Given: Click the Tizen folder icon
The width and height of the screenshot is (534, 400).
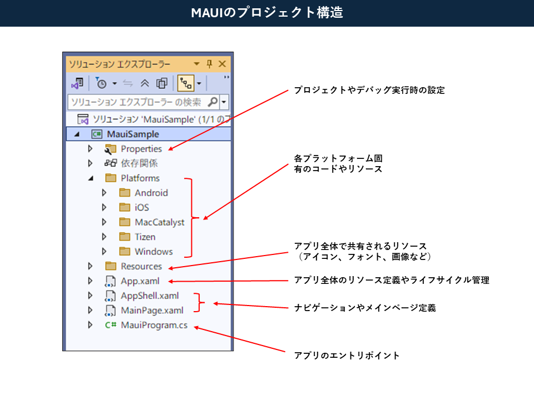Looking at the screenshot, I should click(x=125, y=237).
